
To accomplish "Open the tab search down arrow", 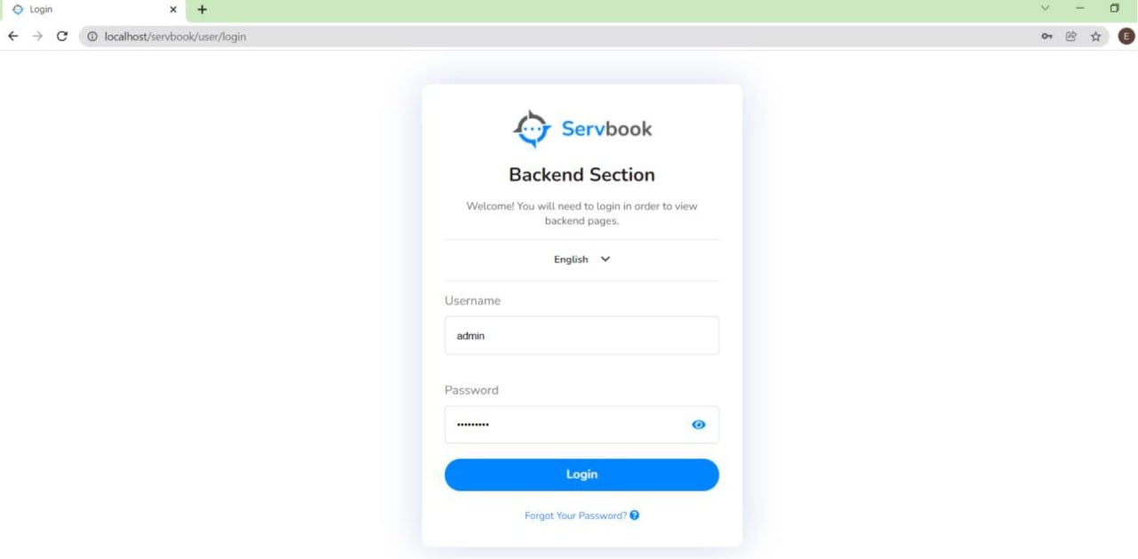I will 1045,9.
